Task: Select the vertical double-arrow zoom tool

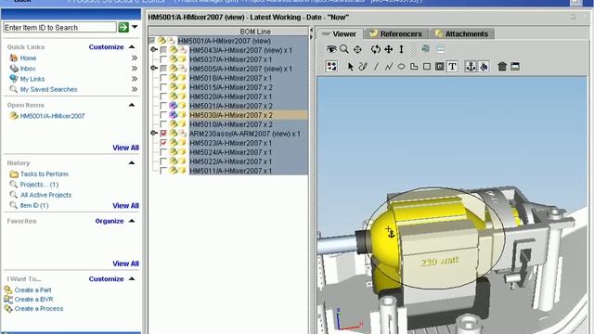Action: (401, 49)
